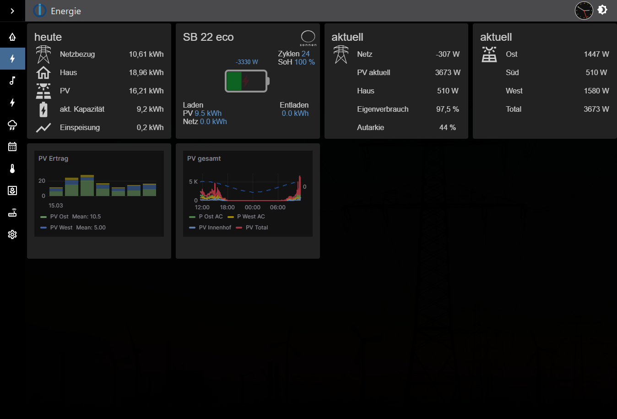Click the green battery charge graphic
This screenshot has height=419, width=617.
247,81
